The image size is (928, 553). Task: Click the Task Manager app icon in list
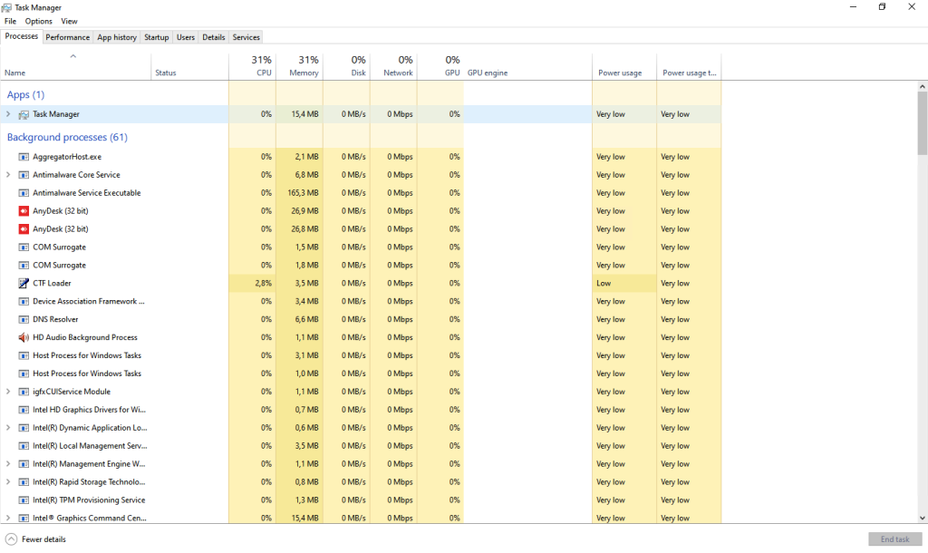[x=24, y=114]
